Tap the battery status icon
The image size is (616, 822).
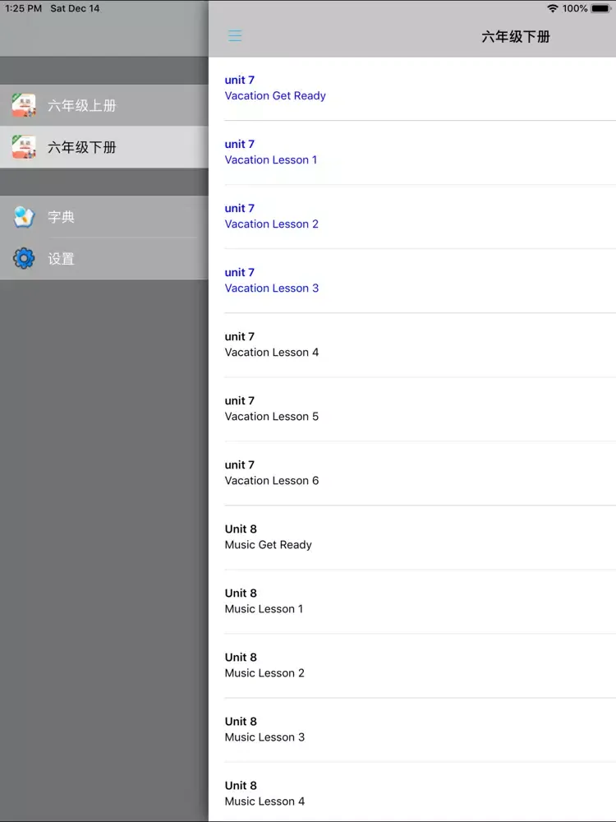[x=601, y=8]
